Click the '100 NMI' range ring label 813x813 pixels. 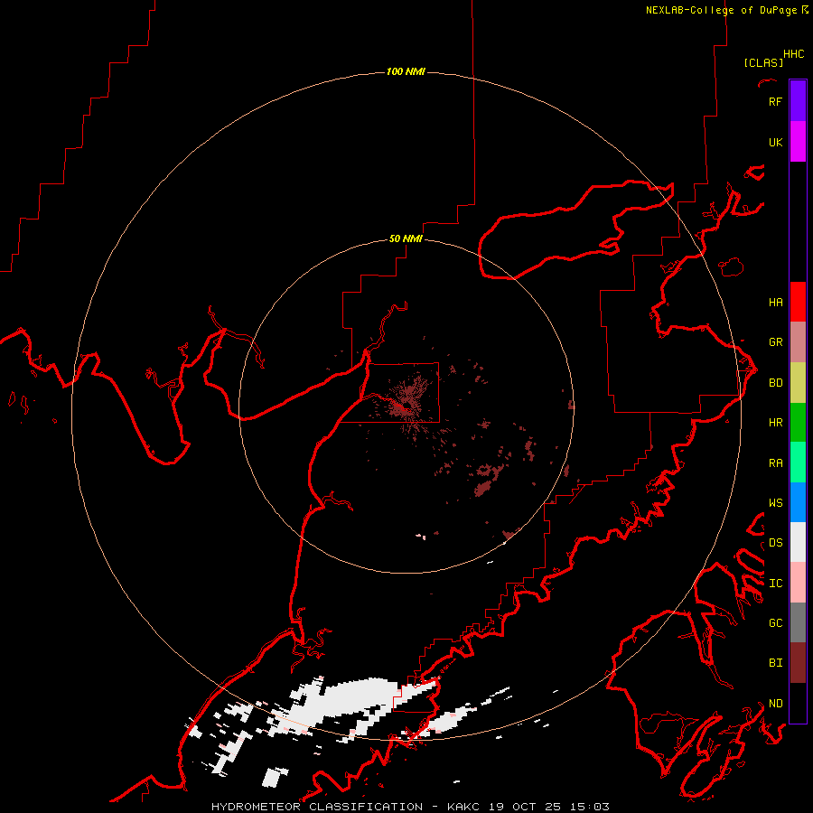point(406,71)
